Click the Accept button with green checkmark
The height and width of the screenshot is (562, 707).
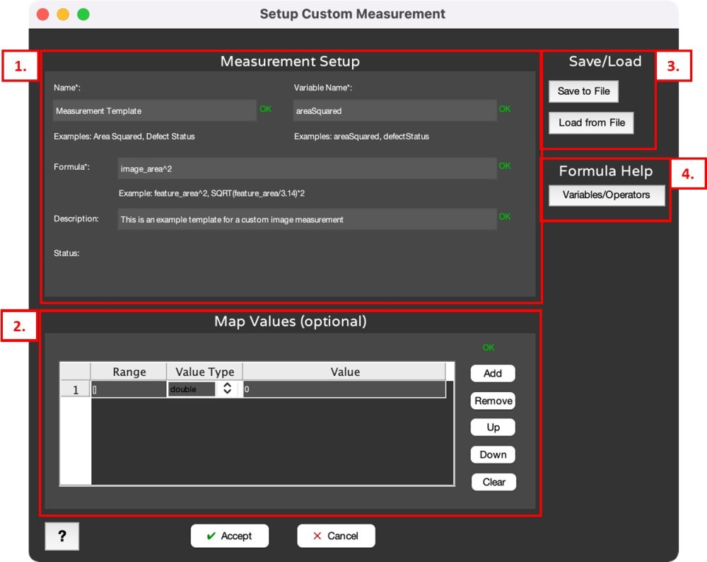point(230,536)
